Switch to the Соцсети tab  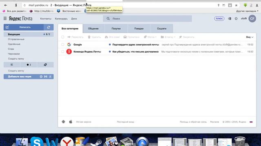tap(161, 28)
